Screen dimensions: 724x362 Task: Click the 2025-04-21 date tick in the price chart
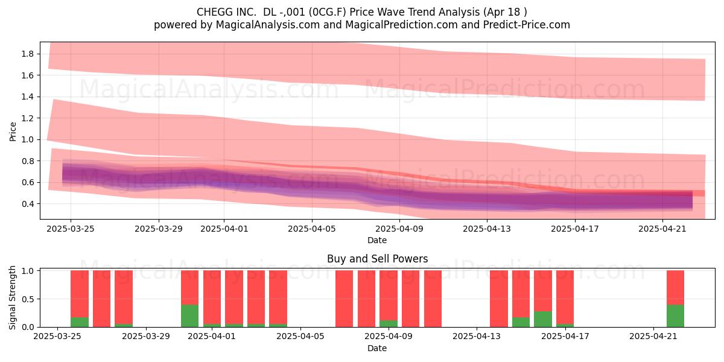click(x=663, y=229)
